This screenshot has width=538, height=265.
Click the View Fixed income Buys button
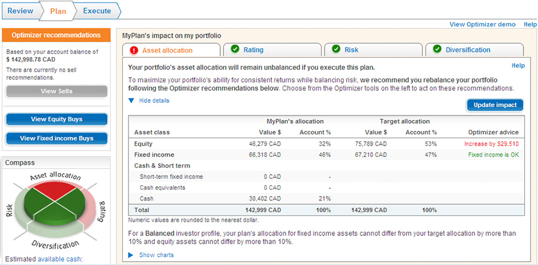pyautogui.click(x=57, y=139)
